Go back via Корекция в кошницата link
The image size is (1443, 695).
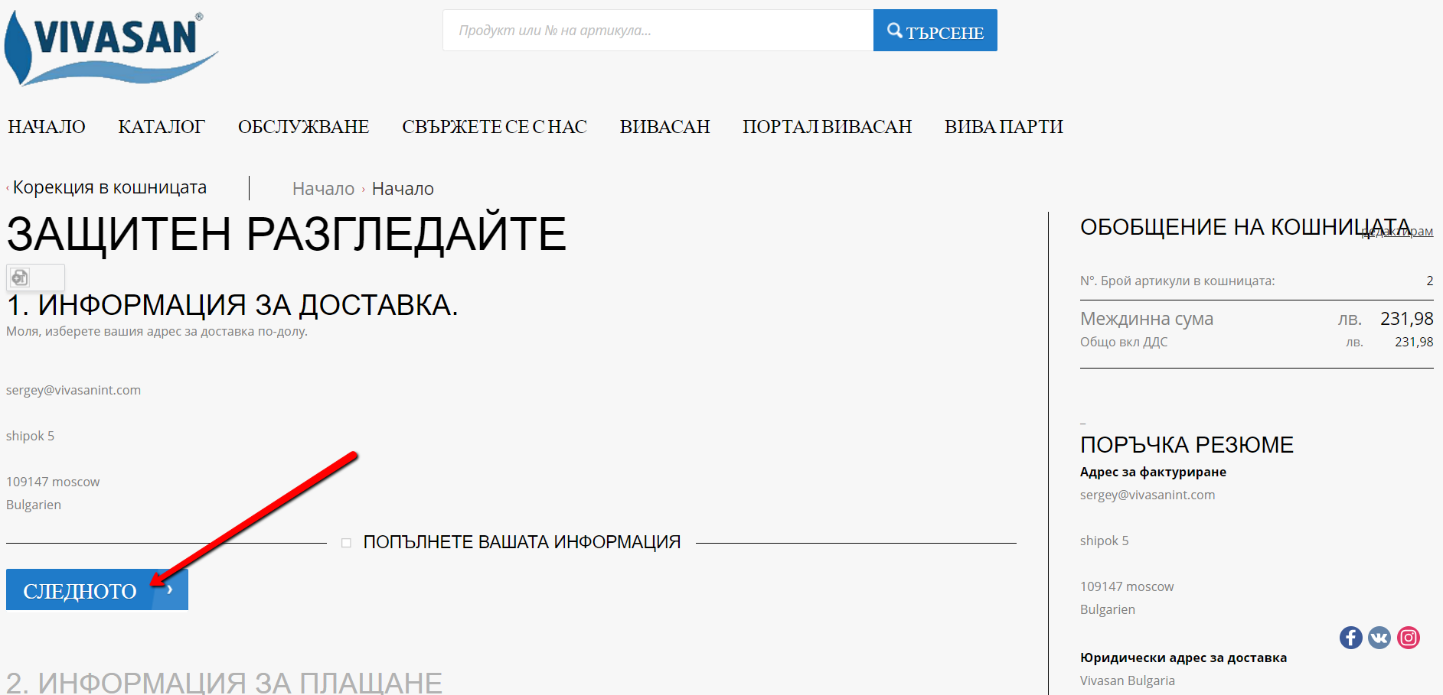pyautogui.click(x=109, y=187)
